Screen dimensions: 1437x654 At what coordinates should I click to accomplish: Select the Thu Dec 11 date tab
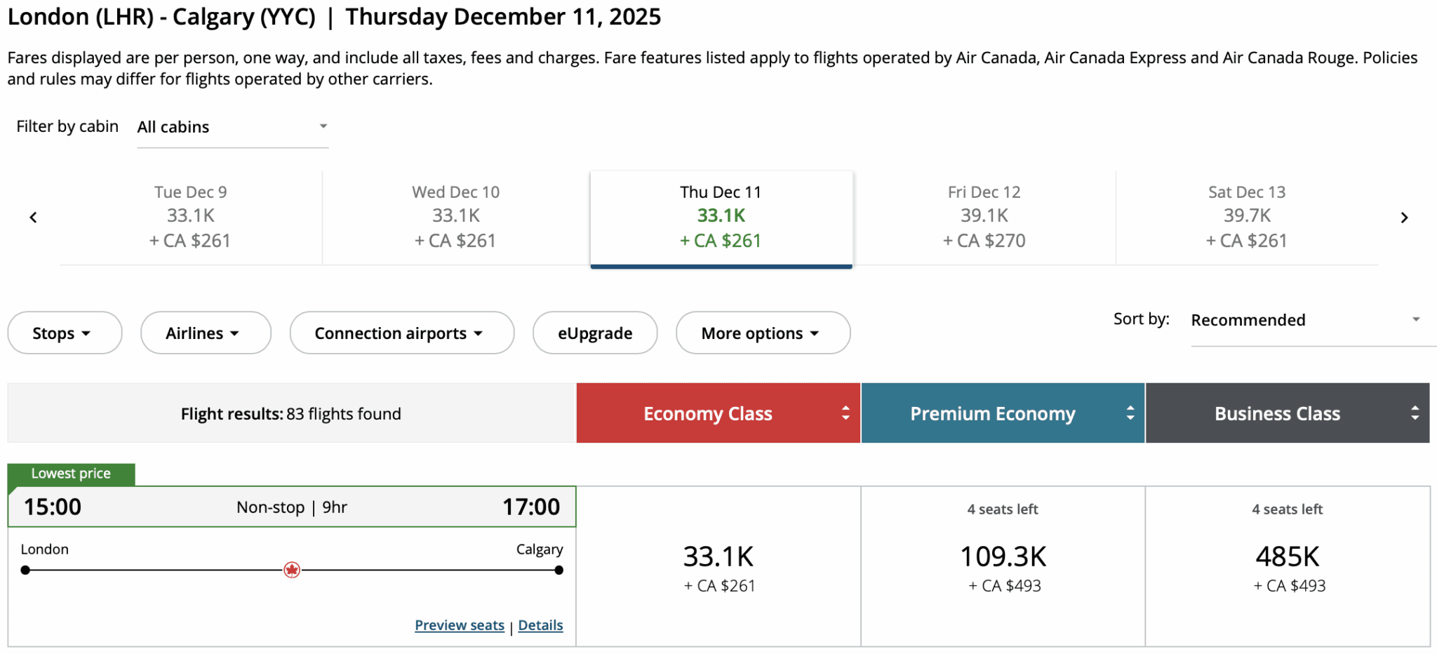pos(721,218)
